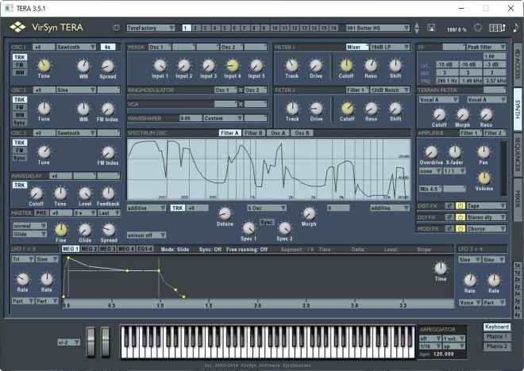
Task: Switch to MEG 2 envelope tab
Action: click(x=89, y=249)
